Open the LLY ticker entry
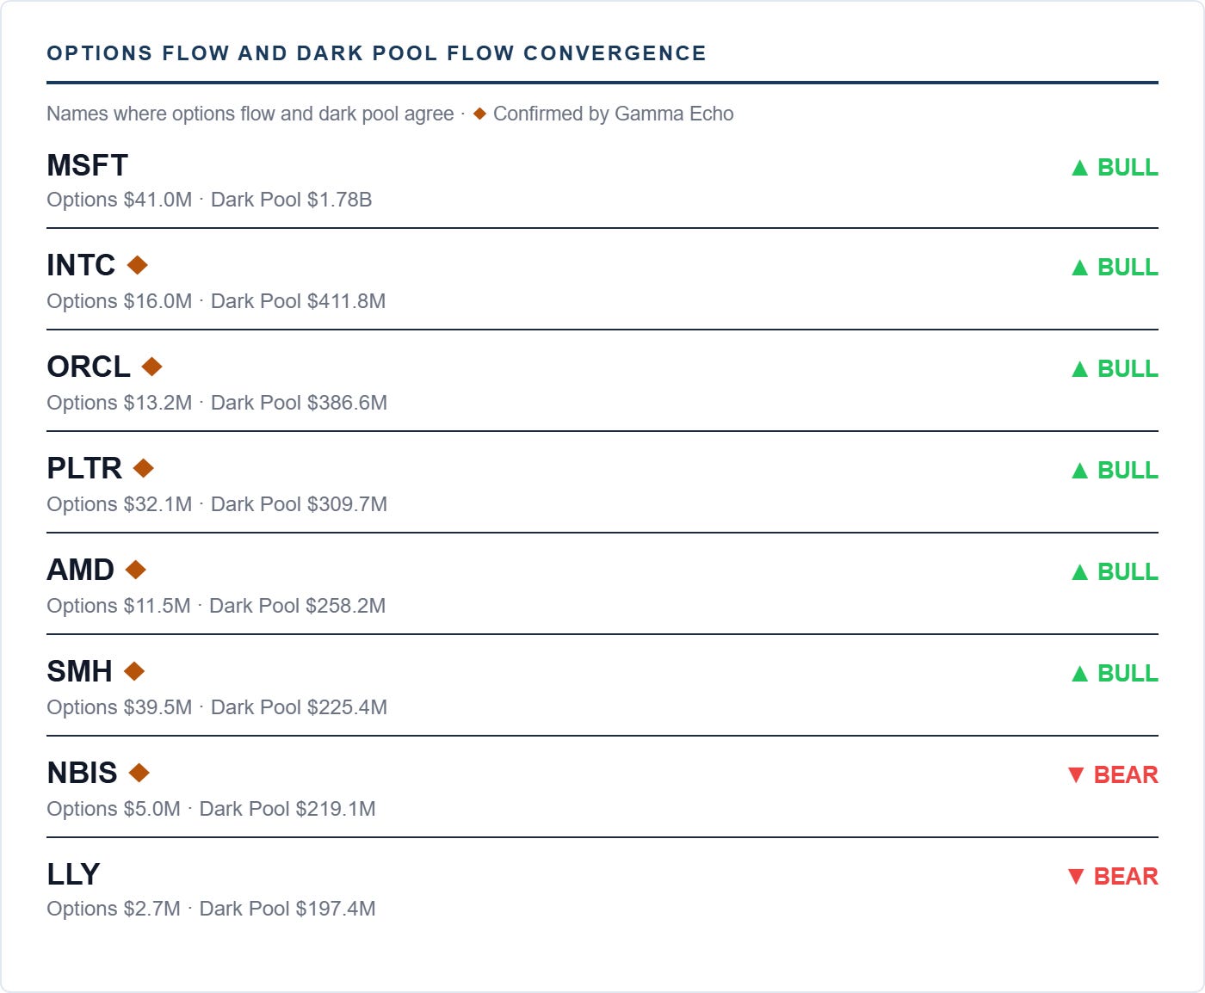The image size is (1205, 993). (x=73, y=874)
